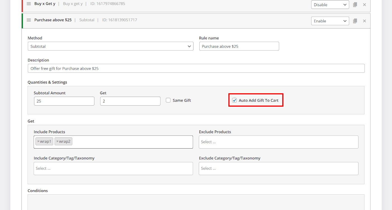Duplicate the Purchase above $25 rule
392x210 pixels.
[355, 21]
